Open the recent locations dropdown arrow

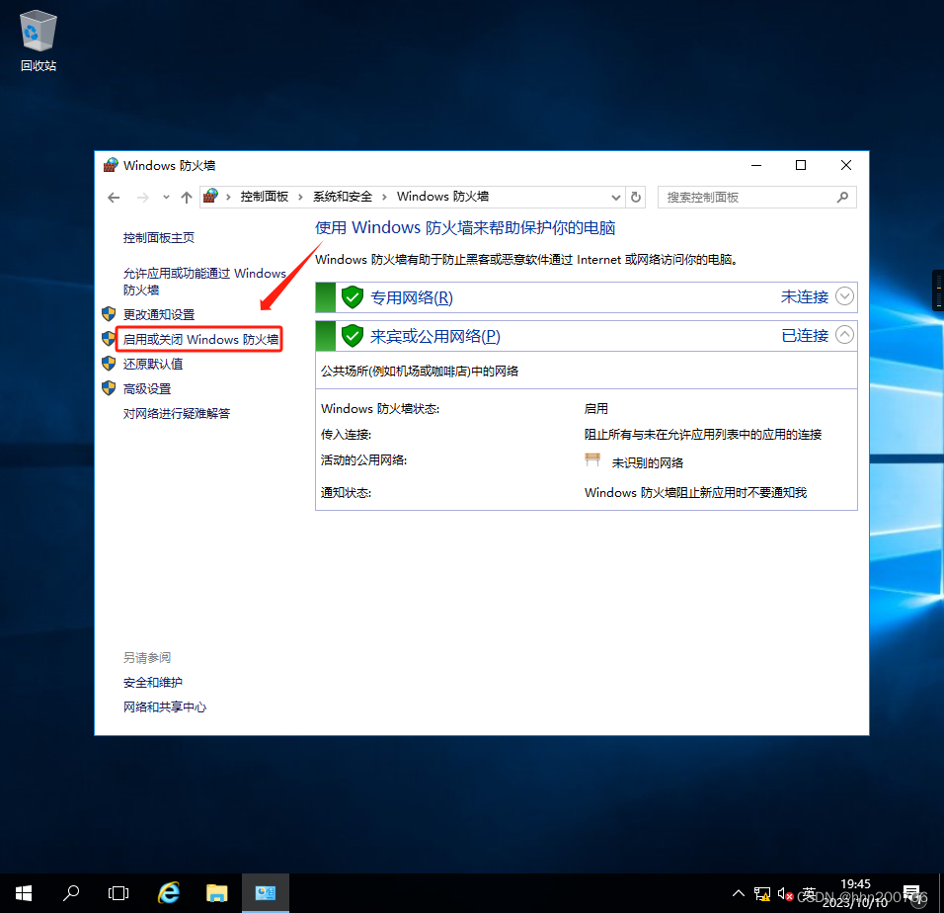coord(166,198)
